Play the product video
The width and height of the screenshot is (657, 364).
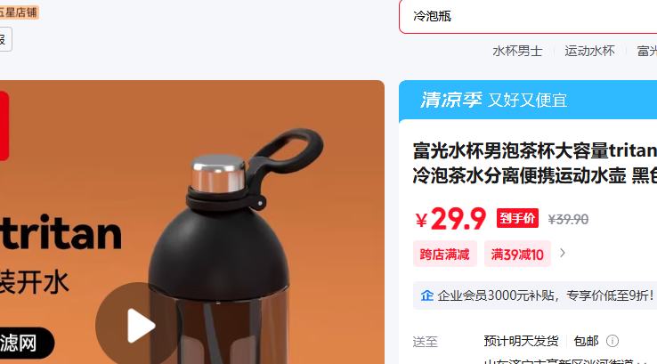point(139,326)
